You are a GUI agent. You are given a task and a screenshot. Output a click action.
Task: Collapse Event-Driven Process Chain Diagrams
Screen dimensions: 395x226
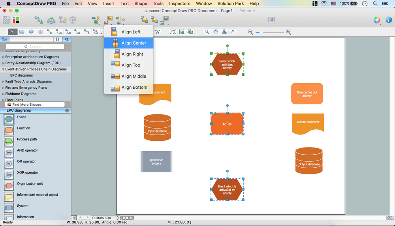(3, 69)
